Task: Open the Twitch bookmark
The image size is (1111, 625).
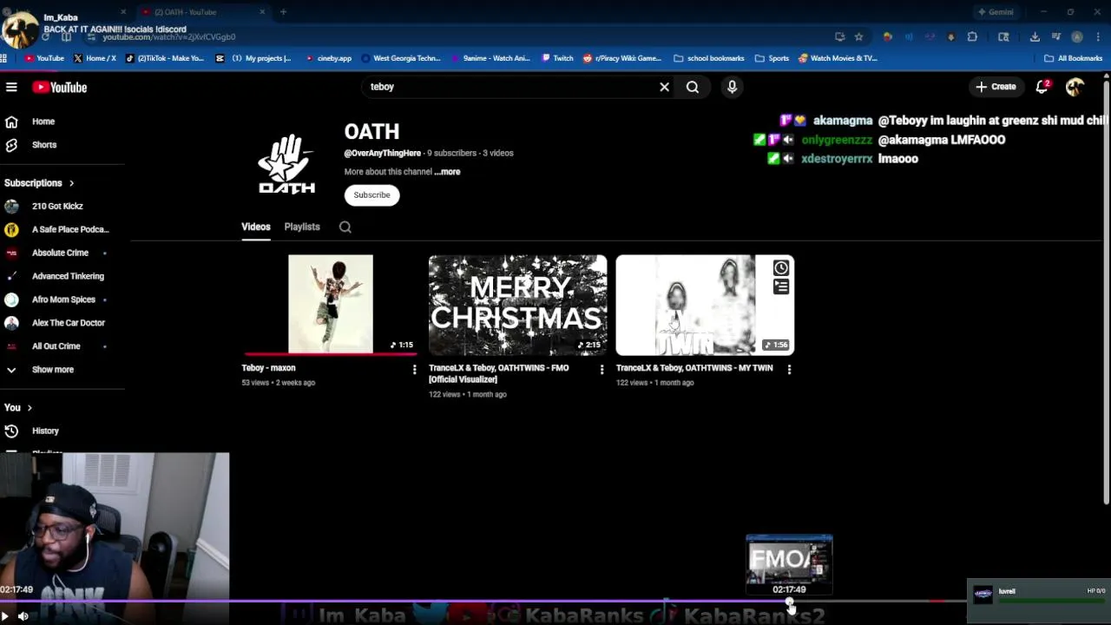Action: [x=557, y=58]
